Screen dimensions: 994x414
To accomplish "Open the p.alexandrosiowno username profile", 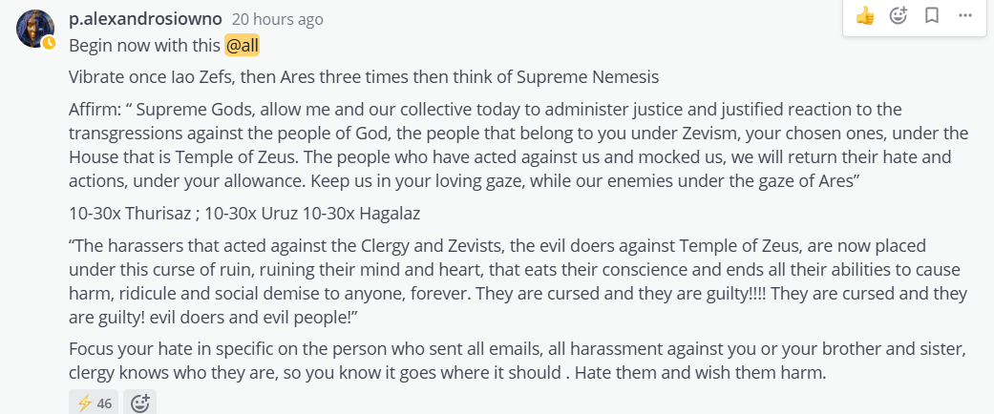I will 144,19.
